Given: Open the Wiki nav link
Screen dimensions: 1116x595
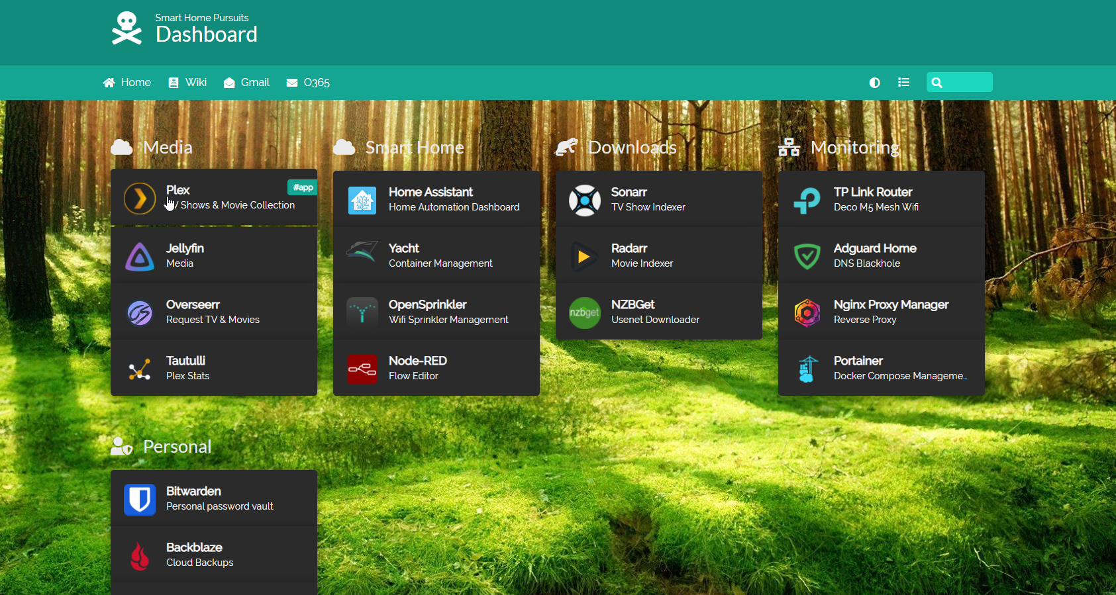Looking at the screenshot, I should tap(187, 83).
